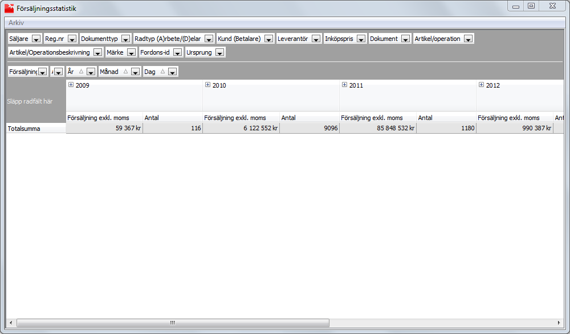Open the Fordons-id filter dropdown arrow
This screenshot has height=334, width=570.
click(x=177, y=53)
